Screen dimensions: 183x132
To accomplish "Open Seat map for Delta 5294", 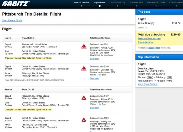I will [x=94, y=78].
